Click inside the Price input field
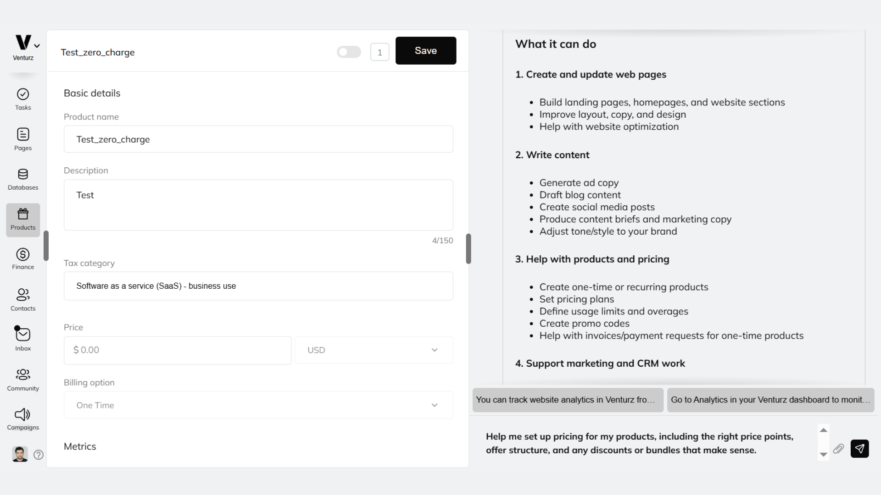This screenshot has width=881, height=495. [177, 350]
